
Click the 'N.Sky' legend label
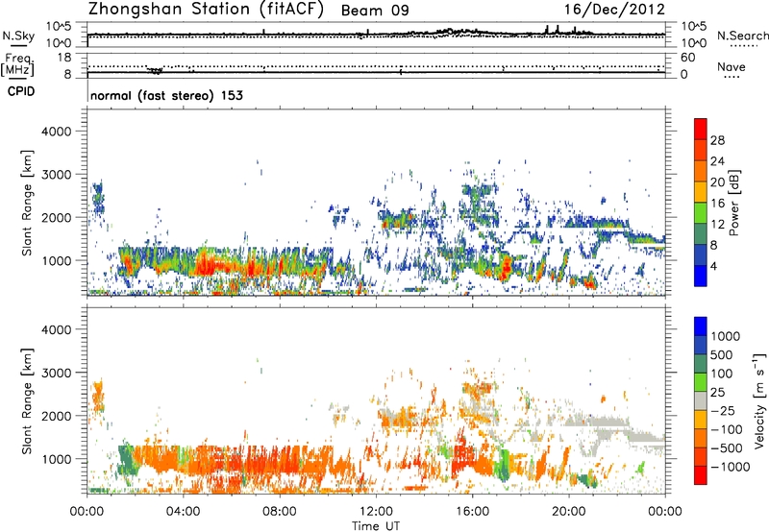[18, 36]
